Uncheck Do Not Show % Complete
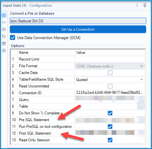Screen dimensions: 152x149 pos(110,113)
